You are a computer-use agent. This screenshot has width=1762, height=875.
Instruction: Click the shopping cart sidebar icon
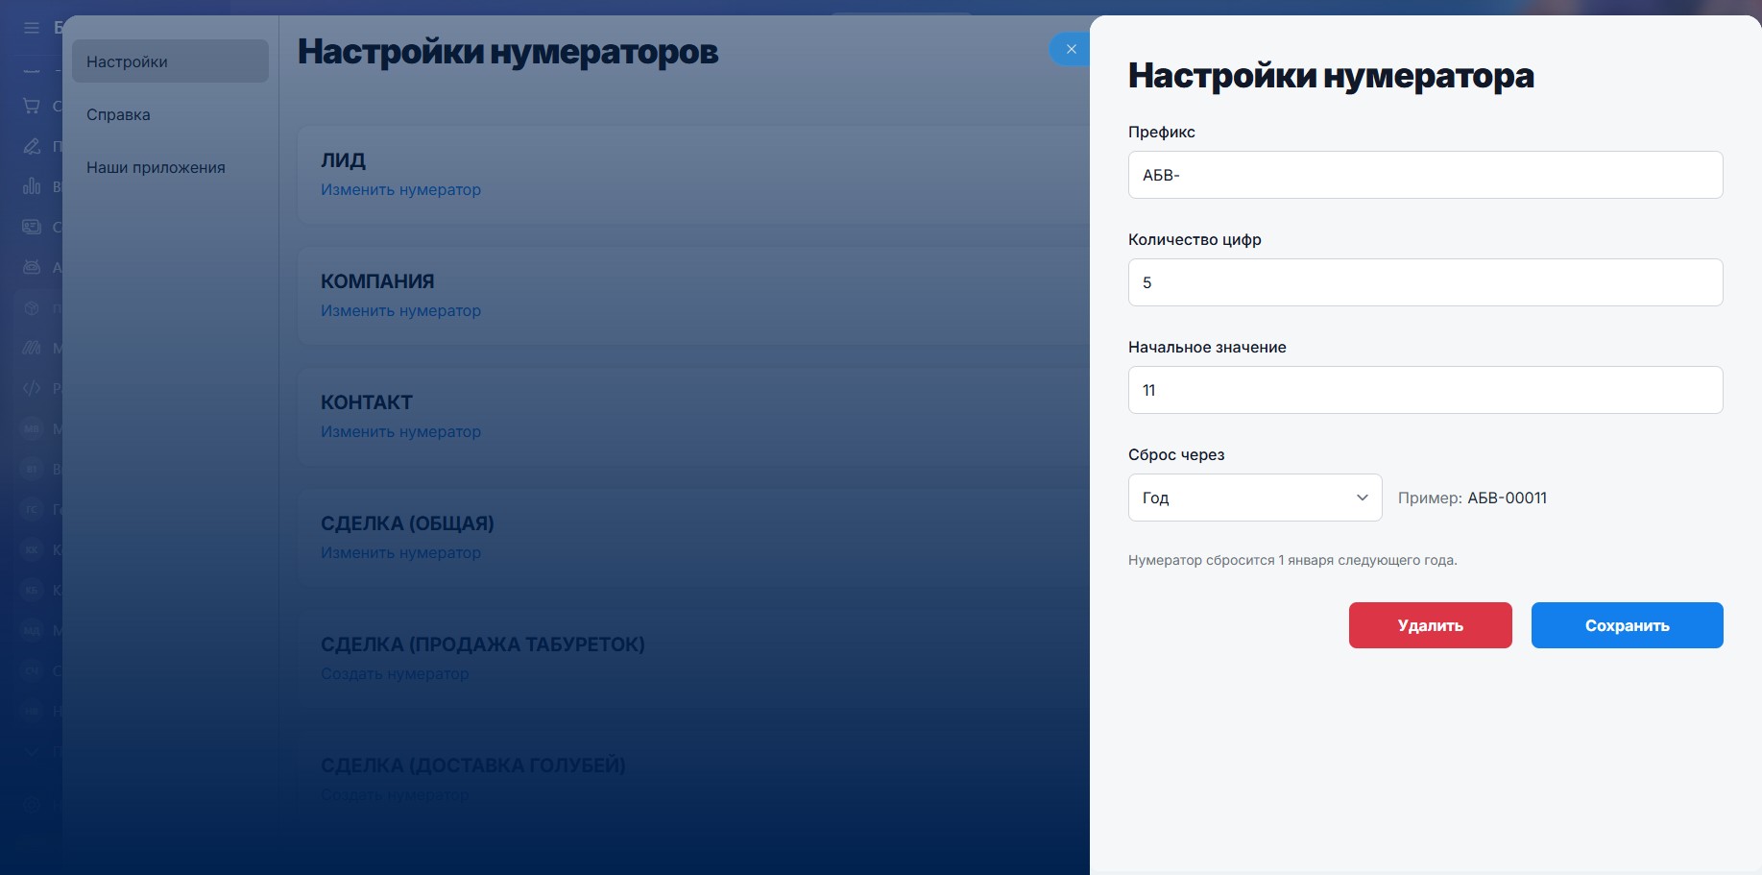pos(32,106)
